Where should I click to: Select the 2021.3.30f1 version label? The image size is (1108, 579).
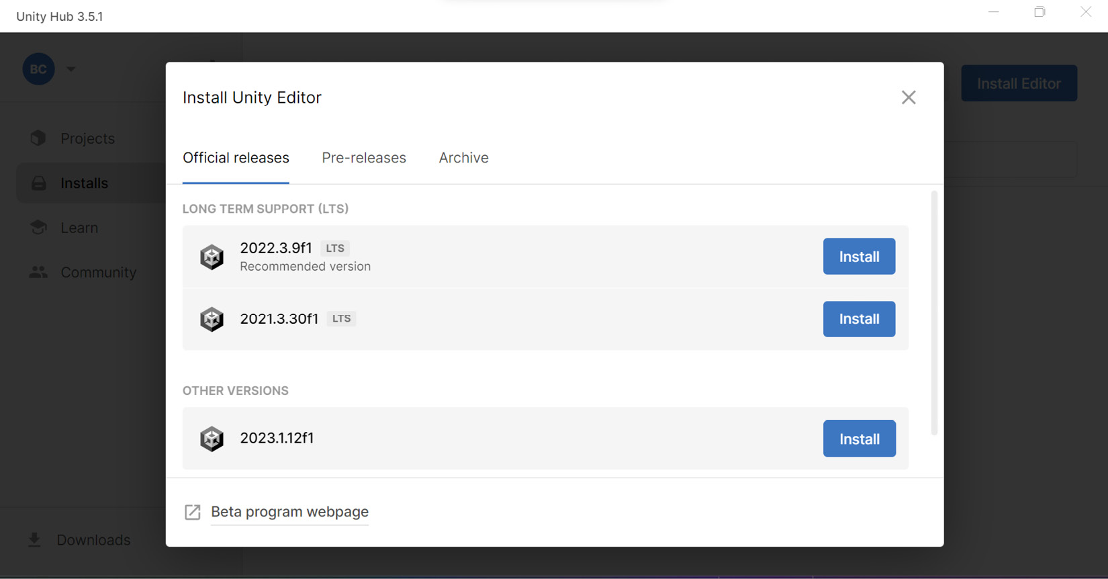pyautogui.click(x=279, y=318)
